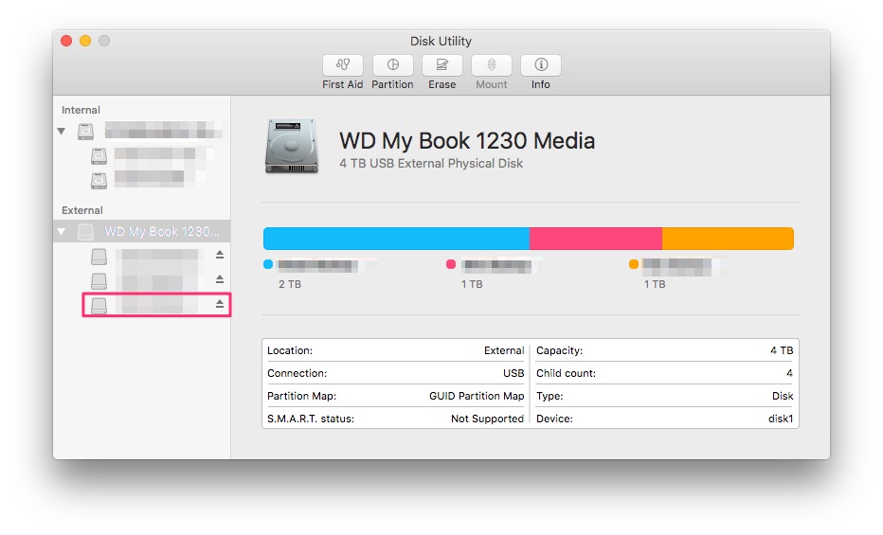Screen dimensions: 883x535
Task: Collapse the WD My Book 1230 tree
Action: (62, 232)
